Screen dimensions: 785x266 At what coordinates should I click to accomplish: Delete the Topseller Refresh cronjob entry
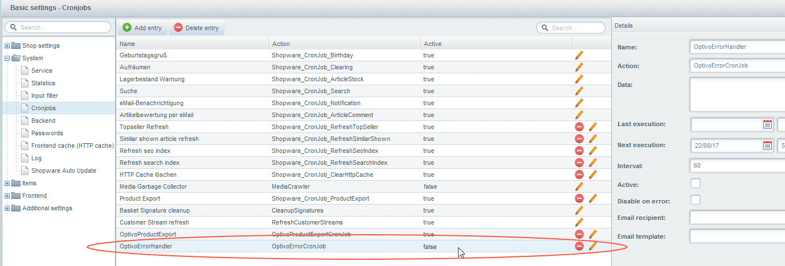click(579, 127)
